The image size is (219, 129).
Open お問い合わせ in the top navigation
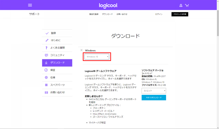tap(122, 14)
